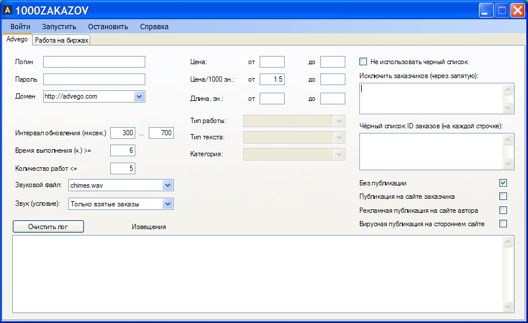Viewport: 528px width, 323px height.
Task: Click the Длина, зн. 'от' input field
Action: coord(272,99)
